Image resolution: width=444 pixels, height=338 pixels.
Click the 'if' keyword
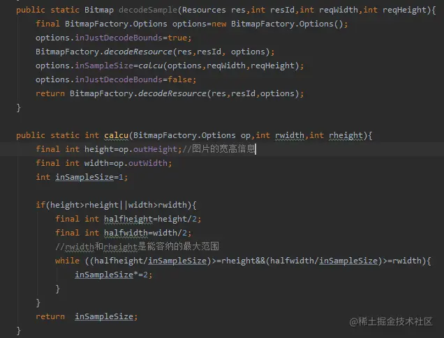click(x=40, y=205)
